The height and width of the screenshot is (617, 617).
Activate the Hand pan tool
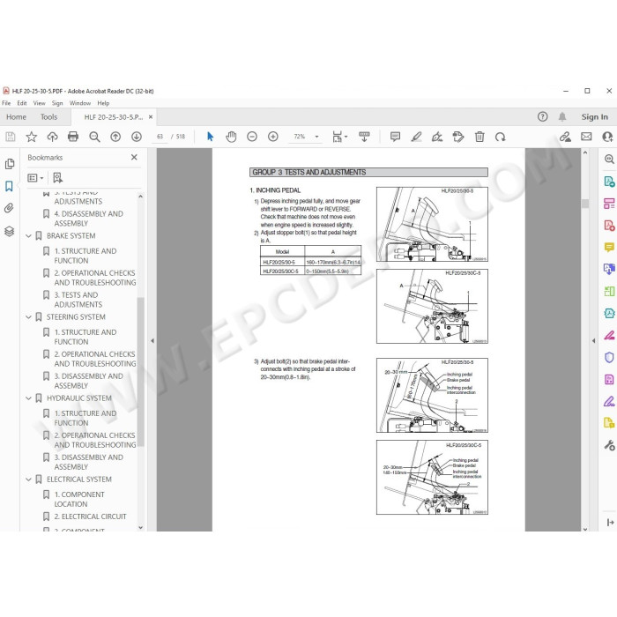point(231,137)
